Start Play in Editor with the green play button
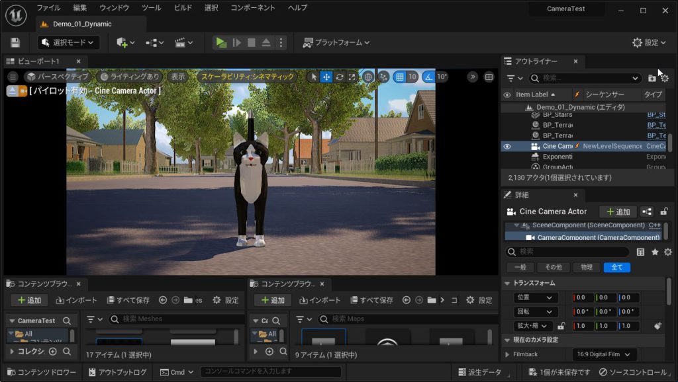The height and width of the screenshot is (382, 678). tap(221, 42)
